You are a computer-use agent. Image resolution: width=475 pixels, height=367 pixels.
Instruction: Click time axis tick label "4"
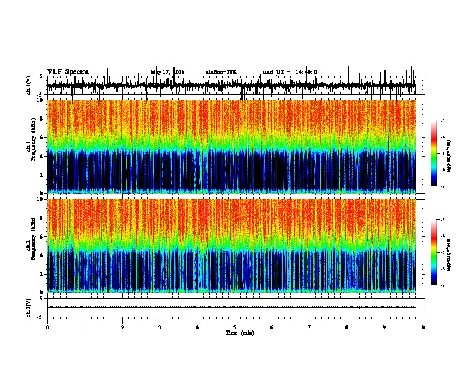point(197,327)
